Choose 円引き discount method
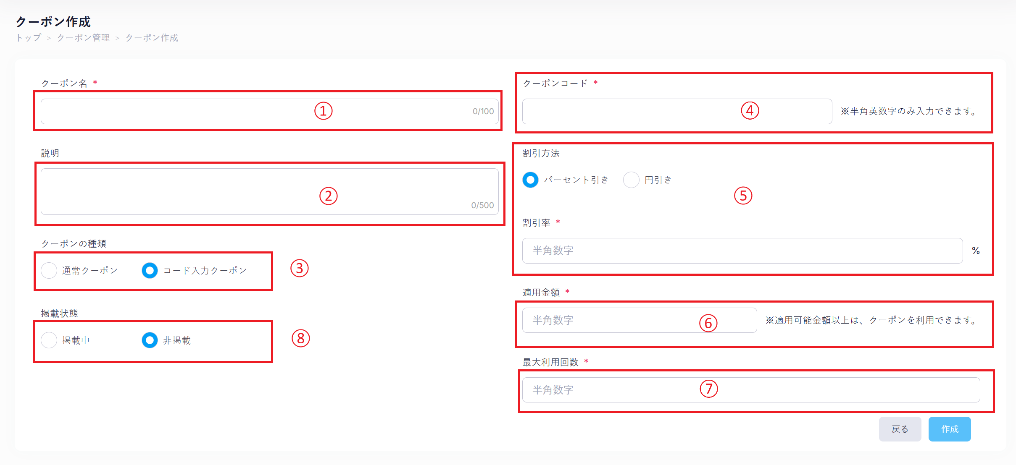This screenshot has height=465, width=1016. click(631, 180)
